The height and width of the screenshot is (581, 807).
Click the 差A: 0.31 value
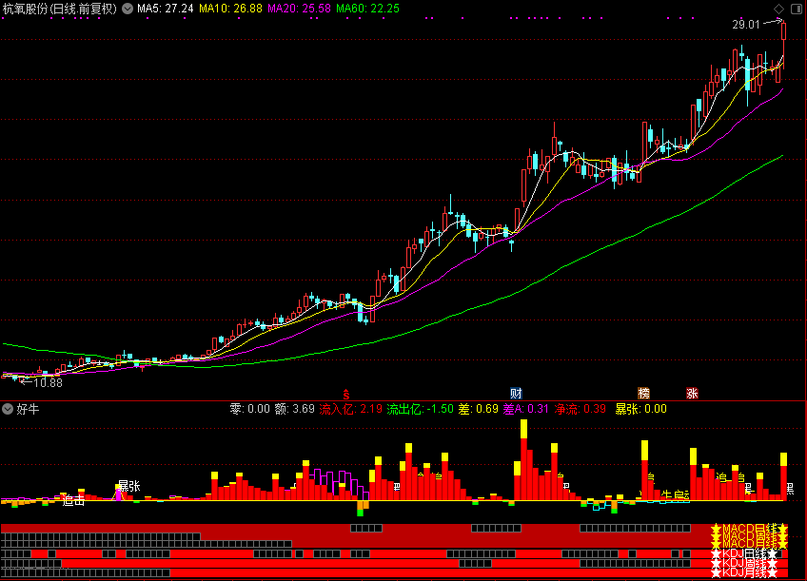pos(525,409)
